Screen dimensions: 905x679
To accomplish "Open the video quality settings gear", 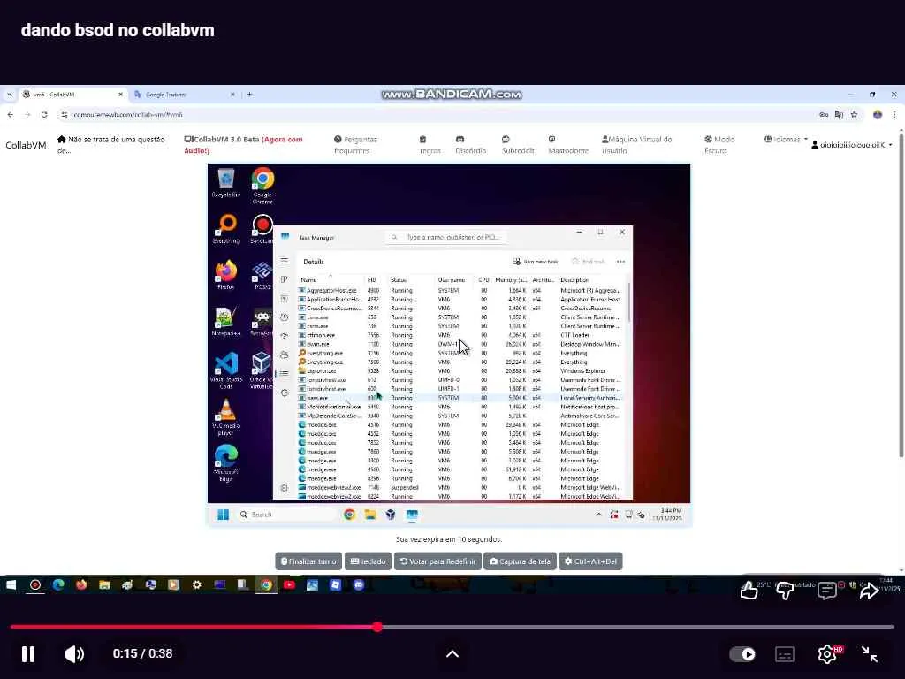I will 827,653.
